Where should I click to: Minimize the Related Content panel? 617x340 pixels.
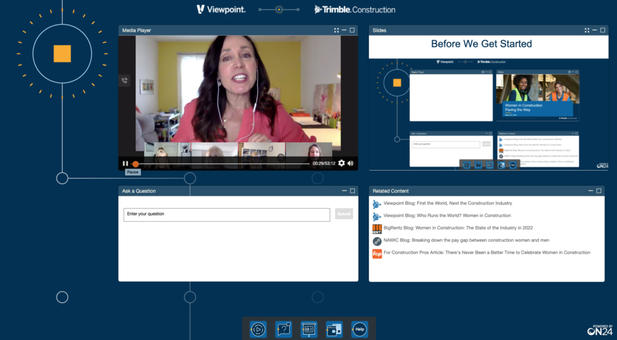pos(590,191)
